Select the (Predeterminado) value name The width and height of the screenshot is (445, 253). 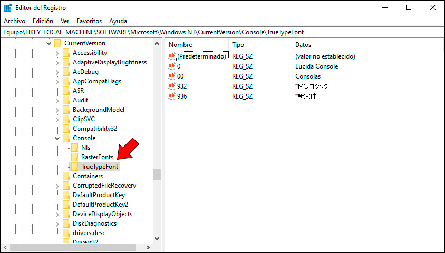(202, 56)
